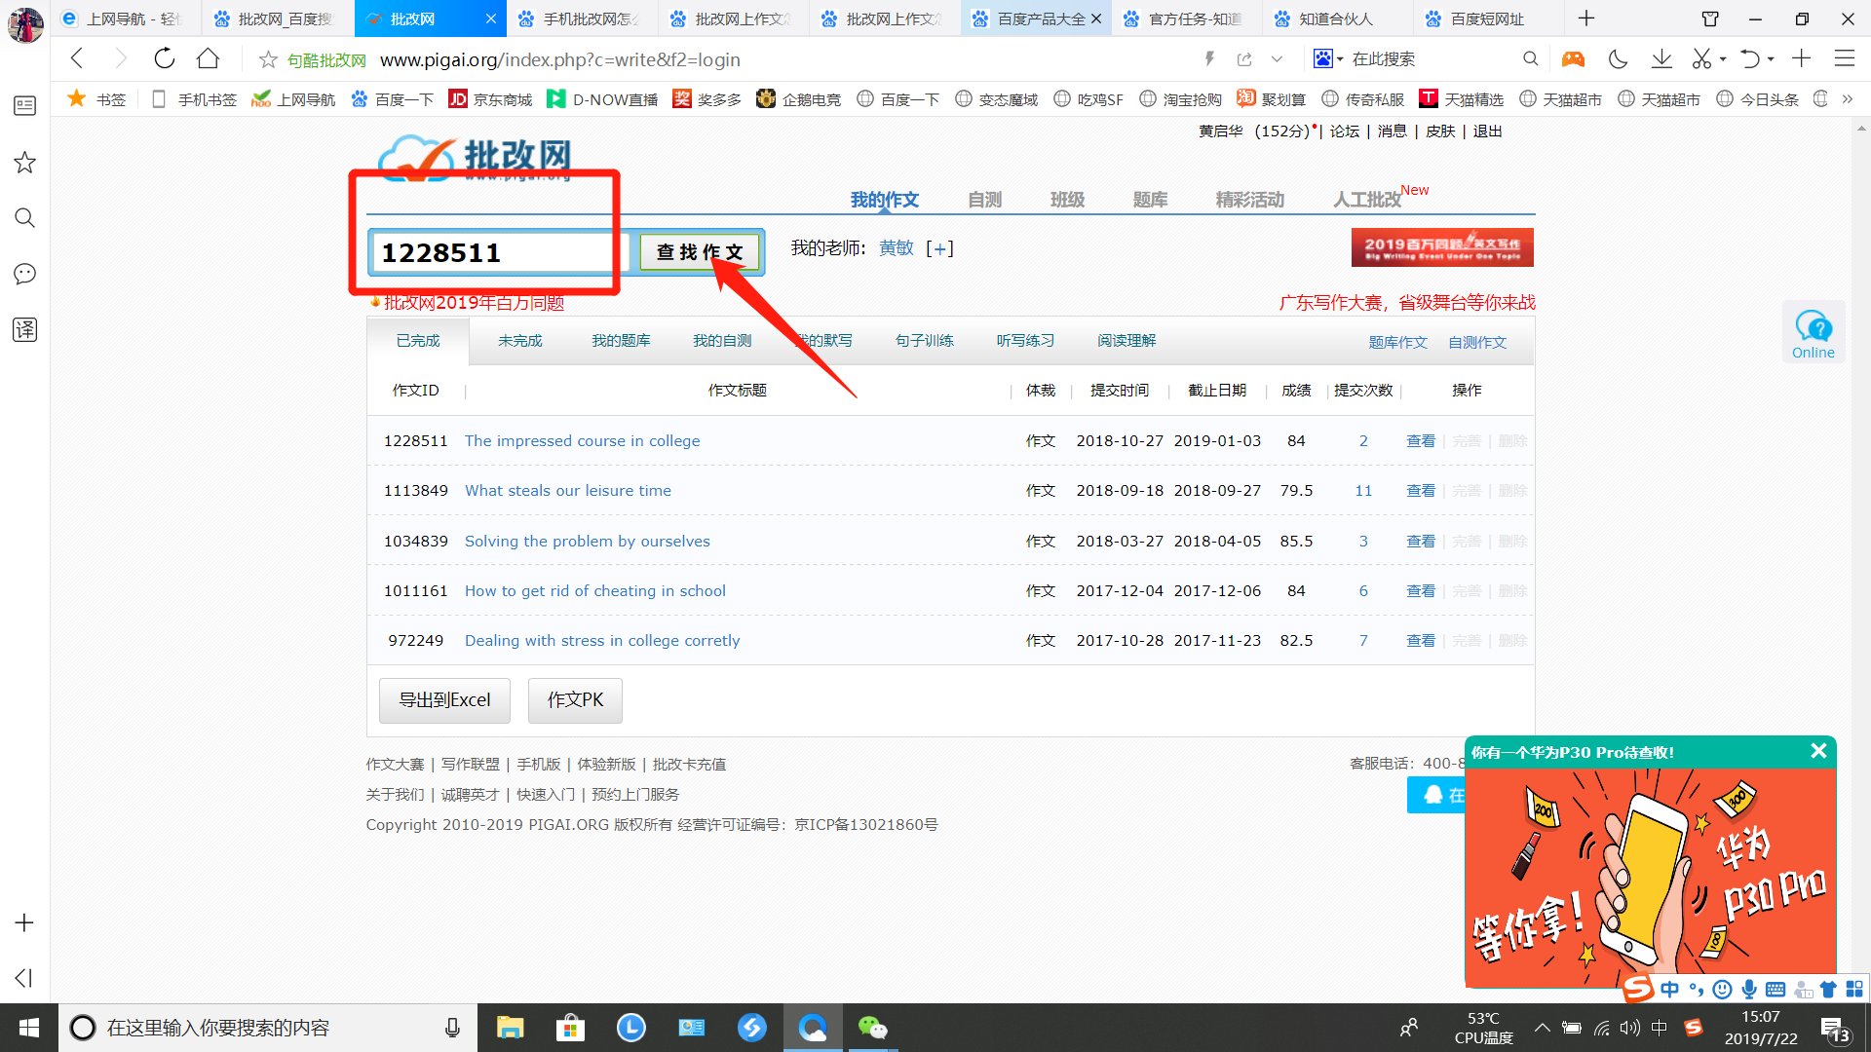Collapse the browser left sidebar
This screenshot has height=1052, width=1871.
tap(24, 978)
